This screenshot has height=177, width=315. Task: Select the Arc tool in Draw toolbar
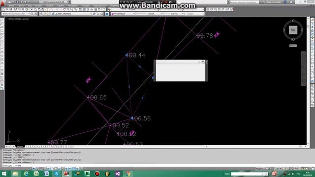pyautogui.click(x=2, y=38)
